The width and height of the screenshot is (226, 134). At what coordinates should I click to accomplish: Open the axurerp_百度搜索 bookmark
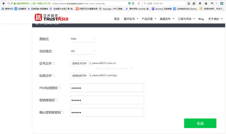[162, 9]
